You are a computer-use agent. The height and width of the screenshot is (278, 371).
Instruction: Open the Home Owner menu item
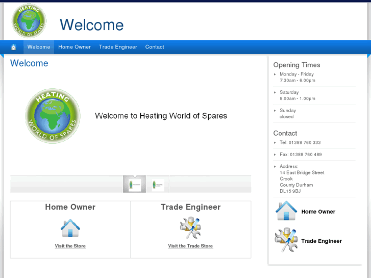75,47
